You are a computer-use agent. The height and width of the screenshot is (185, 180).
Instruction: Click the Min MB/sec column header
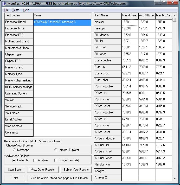[x=130, y=16]
